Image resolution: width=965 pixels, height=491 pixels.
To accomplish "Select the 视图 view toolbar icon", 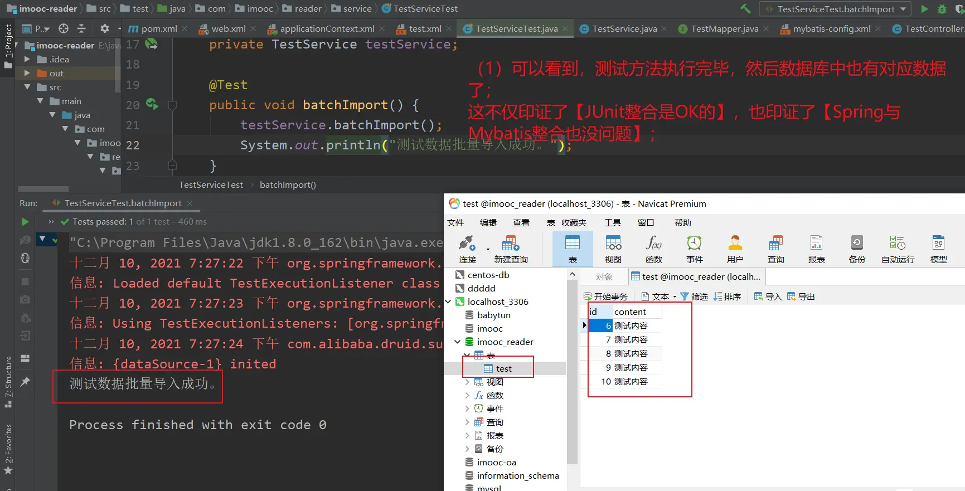I will [613, 249].
